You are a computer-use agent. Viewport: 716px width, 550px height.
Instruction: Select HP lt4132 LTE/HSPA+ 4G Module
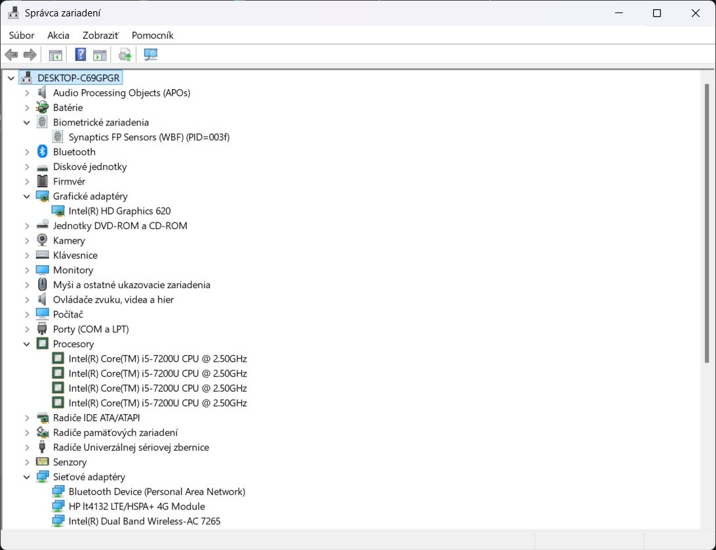136,507
